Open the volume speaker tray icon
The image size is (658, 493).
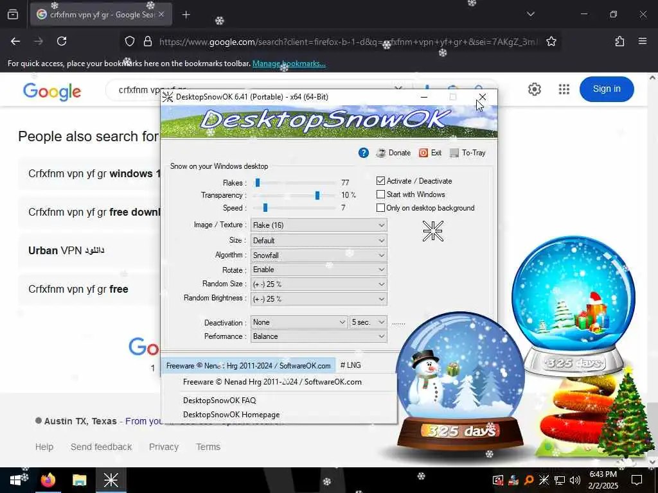[575, 480]
